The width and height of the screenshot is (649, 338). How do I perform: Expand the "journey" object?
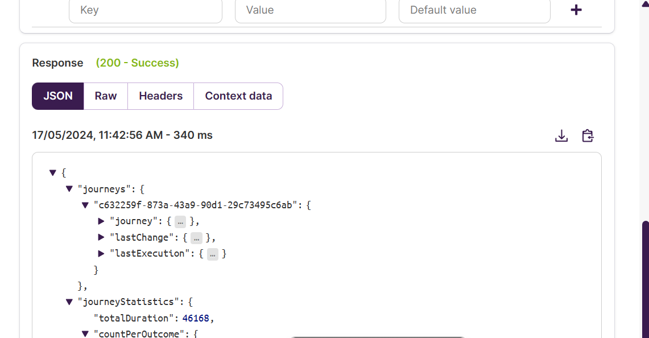[x=101, y=221]
